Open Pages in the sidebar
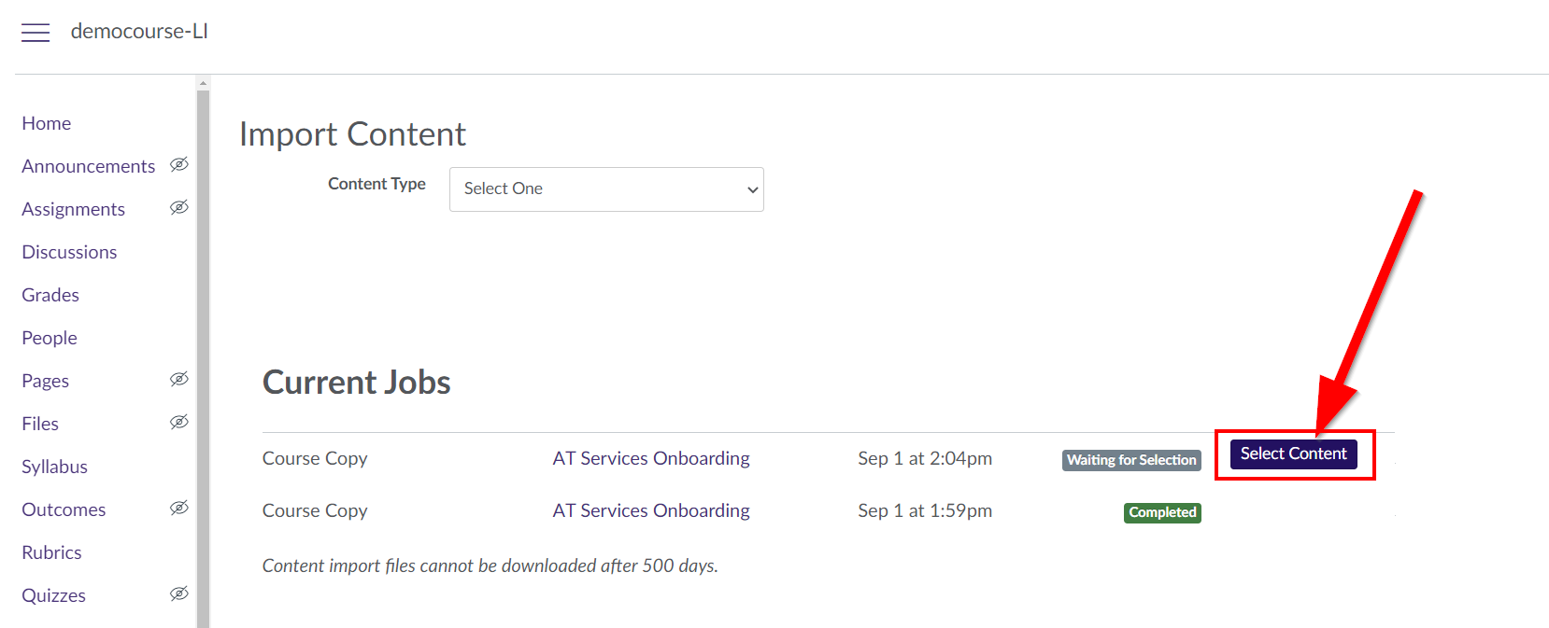This screenshot has height=628, width=1549. coord(46,381)
